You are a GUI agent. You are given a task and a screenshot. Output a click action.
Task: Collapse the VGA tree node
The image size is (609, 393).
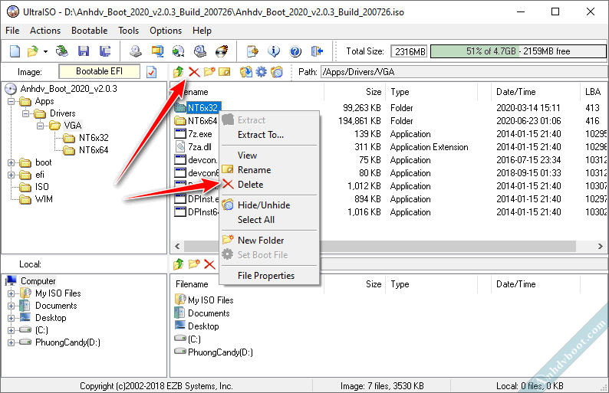pos(41,126)
